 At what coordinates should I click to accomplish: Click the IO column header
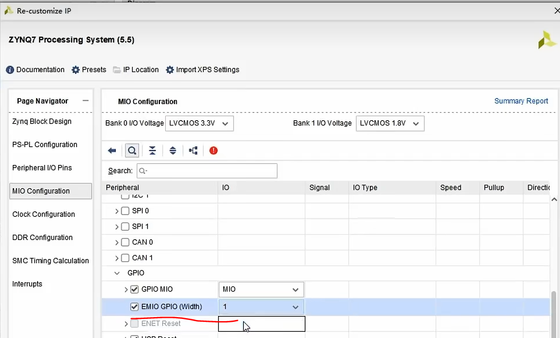pos(262,188)
